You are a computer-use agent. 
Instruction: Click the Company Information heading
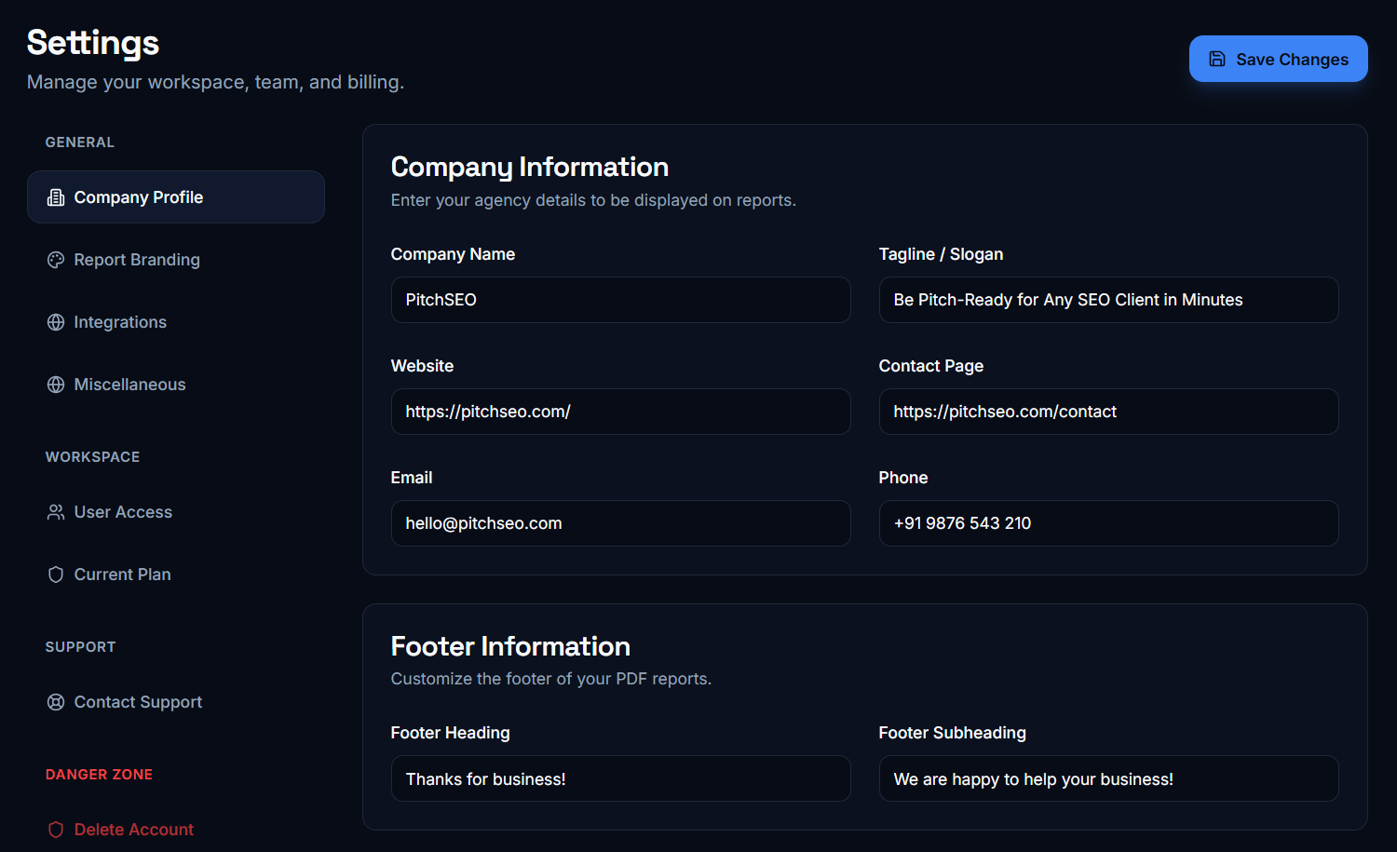tap(530, 168)
